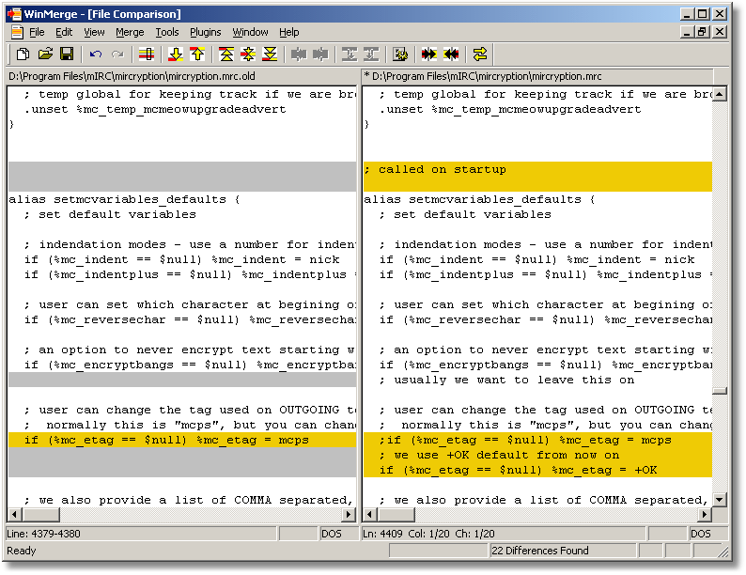Image resolution: width=746 pixels, height=575 pixels.
Task: Go to the Last Difference icon
Action: tap(271, 54)
